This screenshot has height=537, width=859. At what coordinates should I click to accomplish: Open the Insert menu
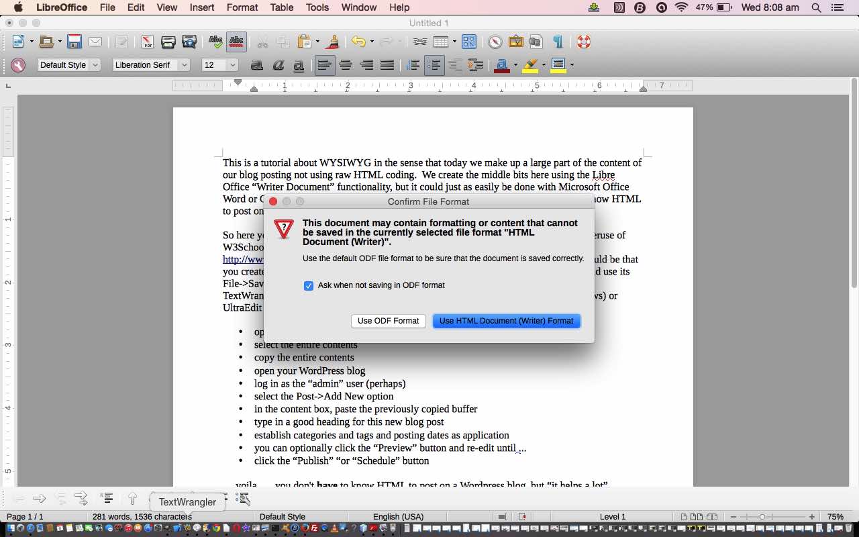[x=202, y=7]
